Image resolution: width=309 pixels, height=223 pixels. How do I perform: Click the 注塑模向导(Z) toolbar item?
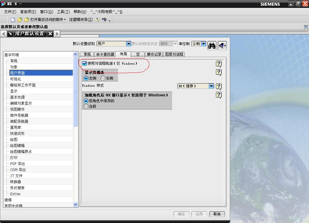(x=81, y=20)
